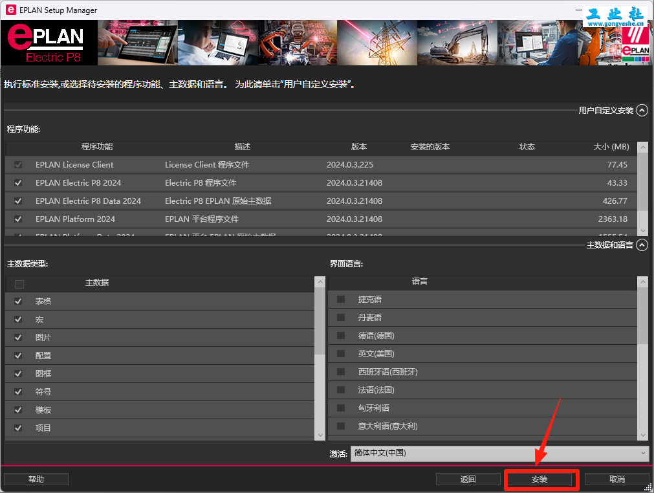Uncheck the 图片 master data checkbox
This screenshot has height=493, width=654.
pos(18,338)
